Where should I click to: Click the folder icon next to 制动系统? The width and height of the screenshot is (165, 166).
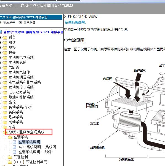click(5, 122)
